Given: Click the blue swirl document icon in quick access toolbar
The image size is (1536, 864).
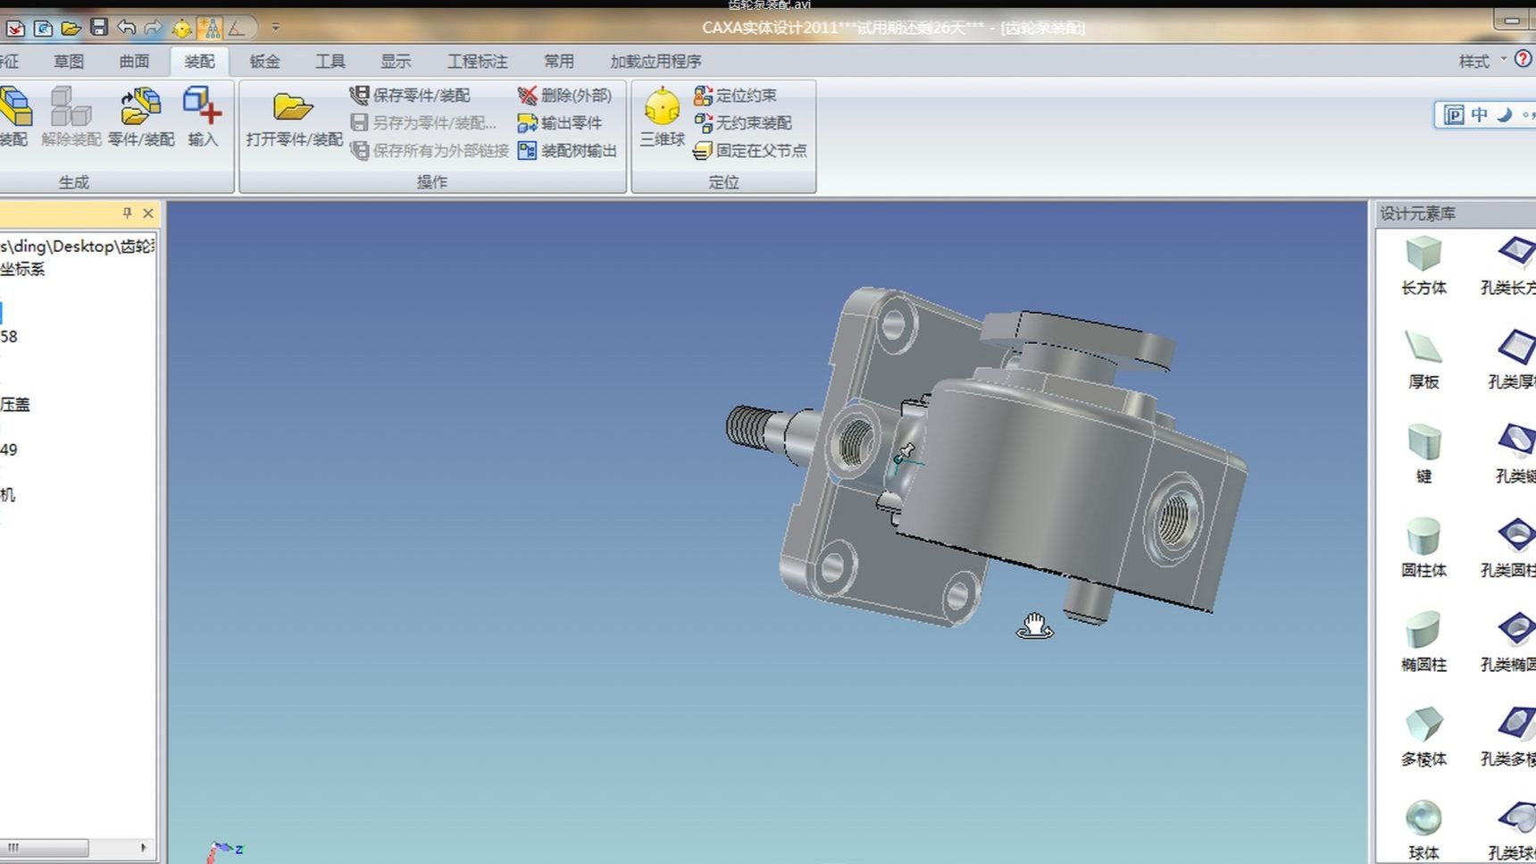Looking at the screenshot, I should pos(43,29).
